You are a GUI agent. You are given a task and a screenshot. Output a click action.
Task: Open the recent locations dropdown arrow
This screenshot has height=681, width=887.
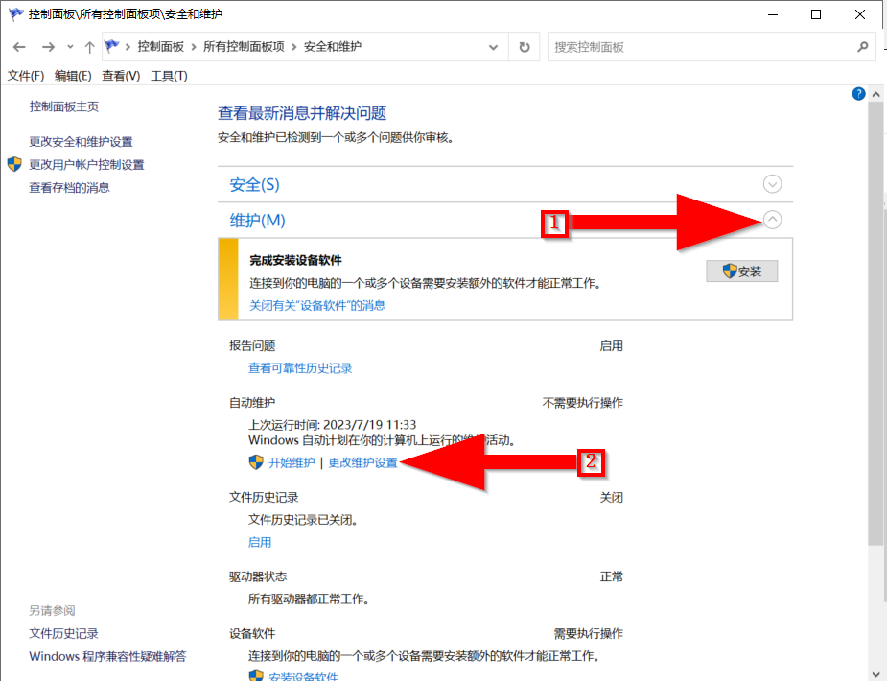pos(70,47)
